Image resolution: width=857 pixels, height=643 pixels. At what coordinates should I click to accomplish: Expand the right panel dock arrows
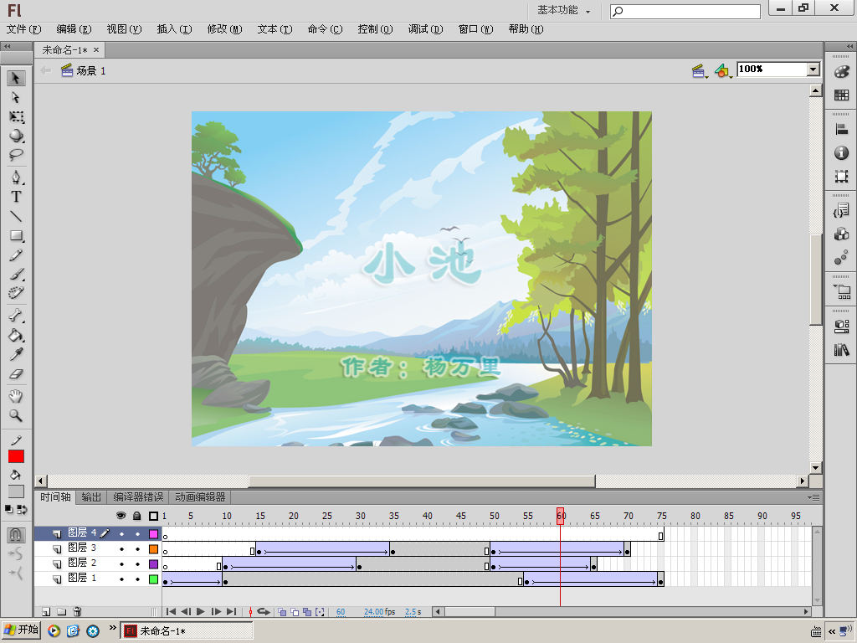pyautogui.click(x=849, y=47)
